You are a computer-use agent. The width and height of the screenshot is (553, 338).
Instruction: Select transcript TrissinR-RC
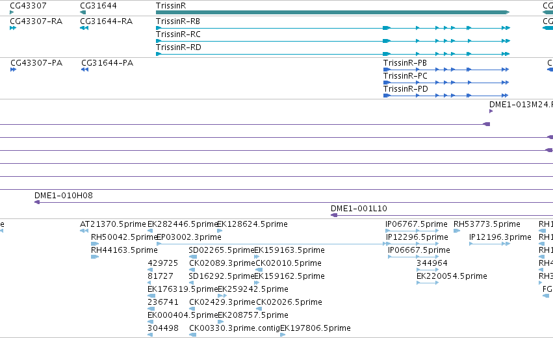coord(178,34)
